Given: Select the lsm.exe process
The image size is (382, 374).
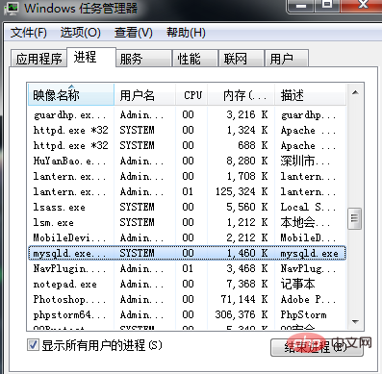Looking at the screenshot, I should pos(187,222).
